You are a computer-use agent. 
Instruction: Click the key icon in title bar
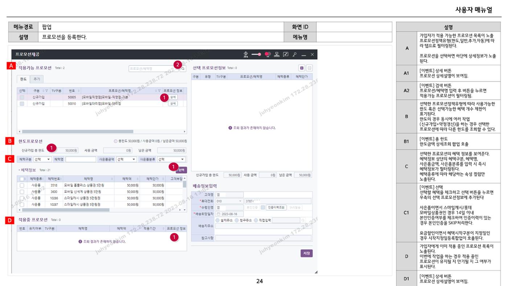coord(295,54)
